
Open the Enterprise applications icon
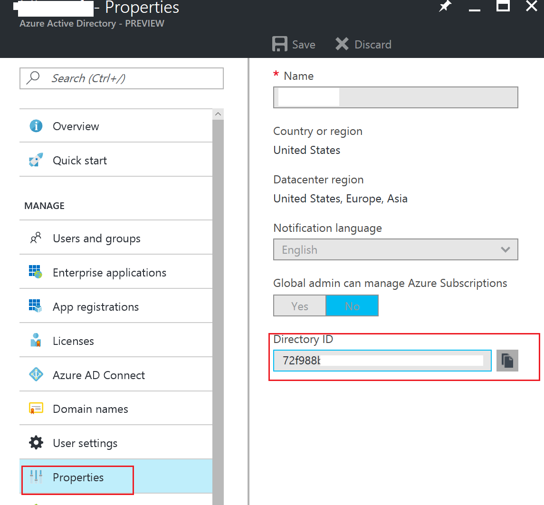pos(36,272)
